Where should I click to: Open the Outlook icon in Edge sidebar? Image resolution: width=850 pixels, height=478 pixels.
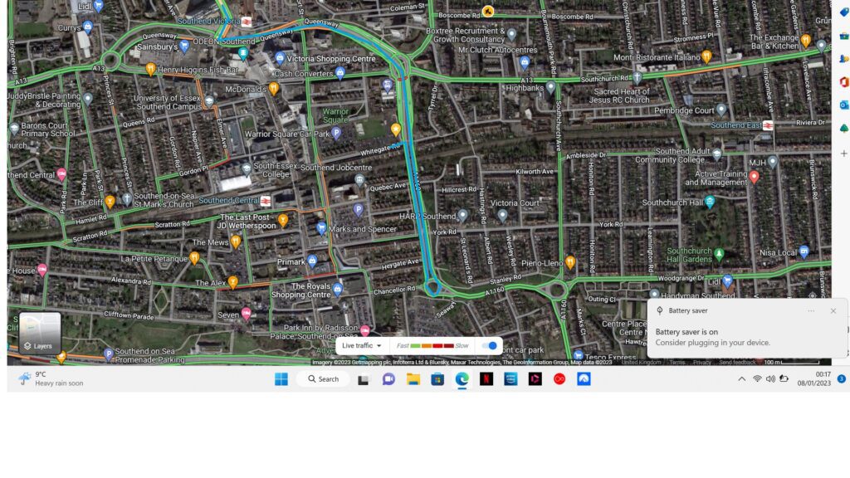click(x=843, y=105)
